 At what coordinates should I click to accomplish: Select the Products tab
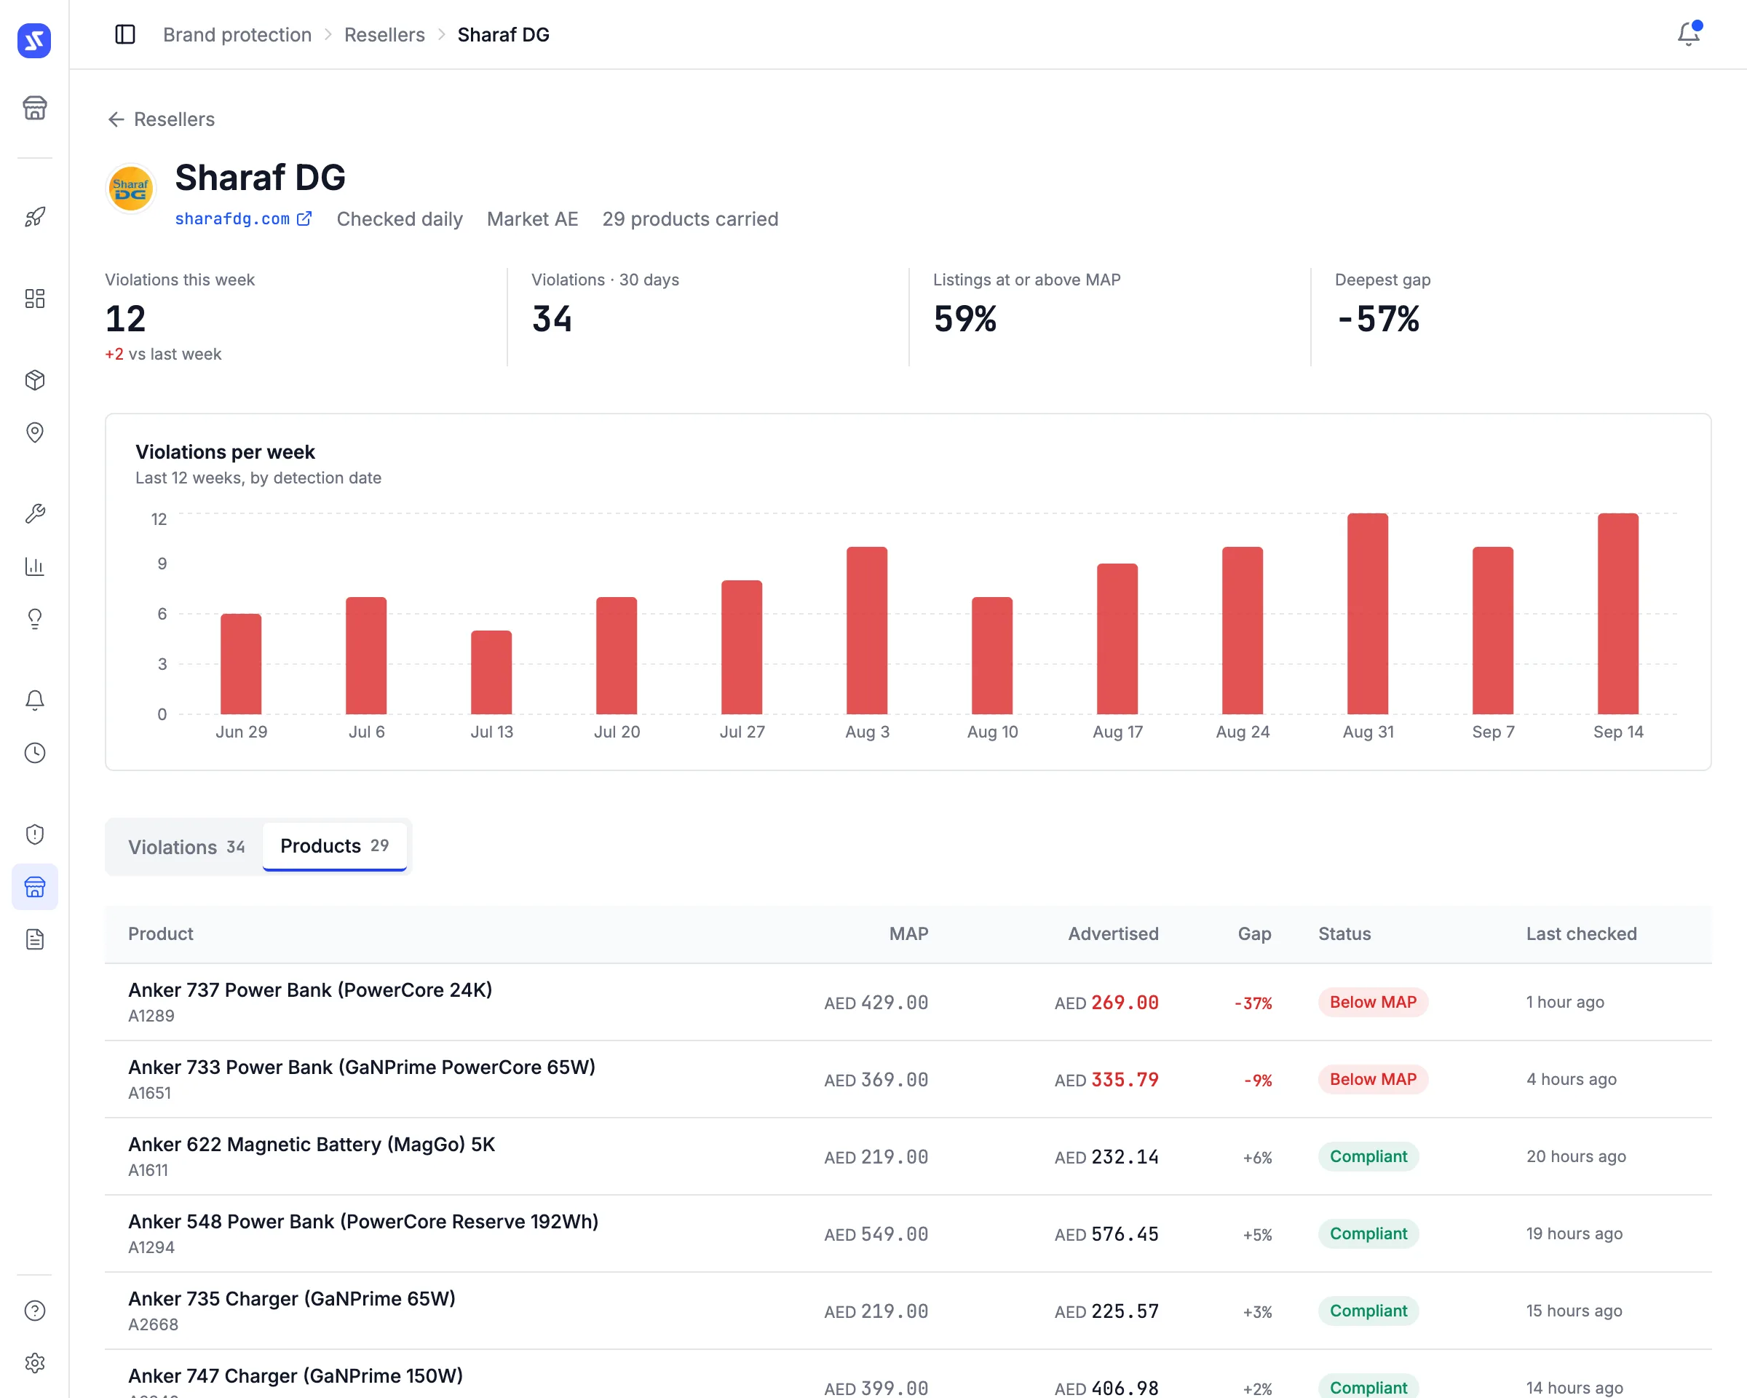click(334, 846)
